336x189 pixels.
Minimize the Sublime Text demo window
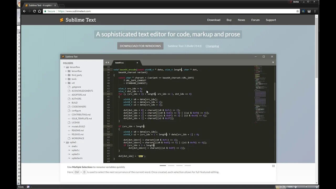click(255, 56)
